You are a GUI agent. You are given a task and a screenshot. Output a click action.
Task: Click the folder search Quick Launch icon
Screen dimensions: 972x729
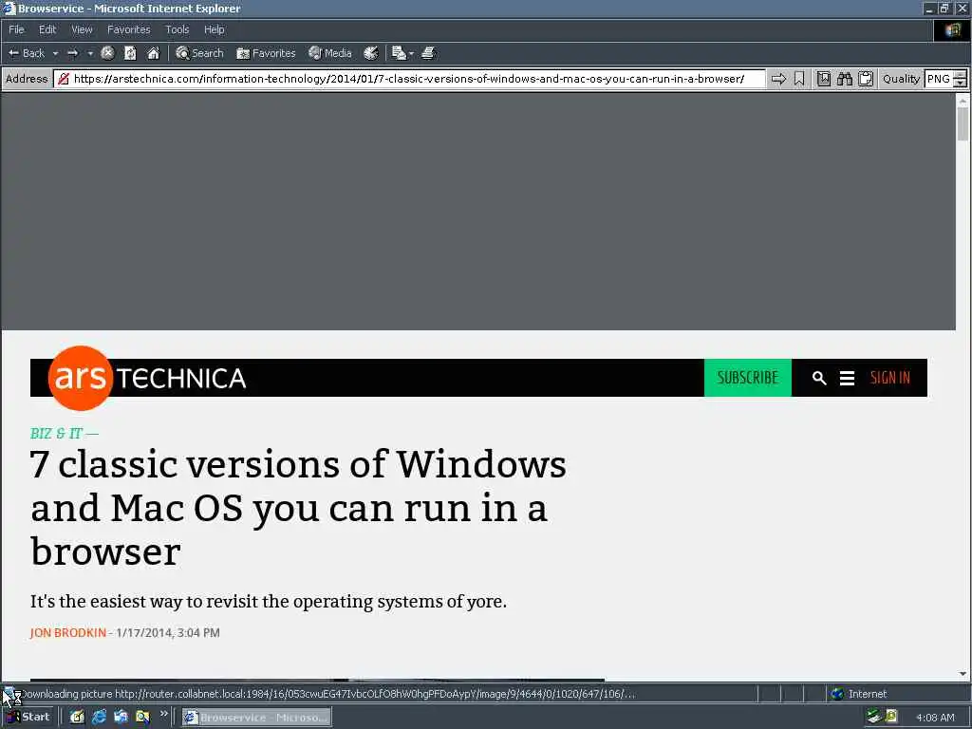(142, 718)
